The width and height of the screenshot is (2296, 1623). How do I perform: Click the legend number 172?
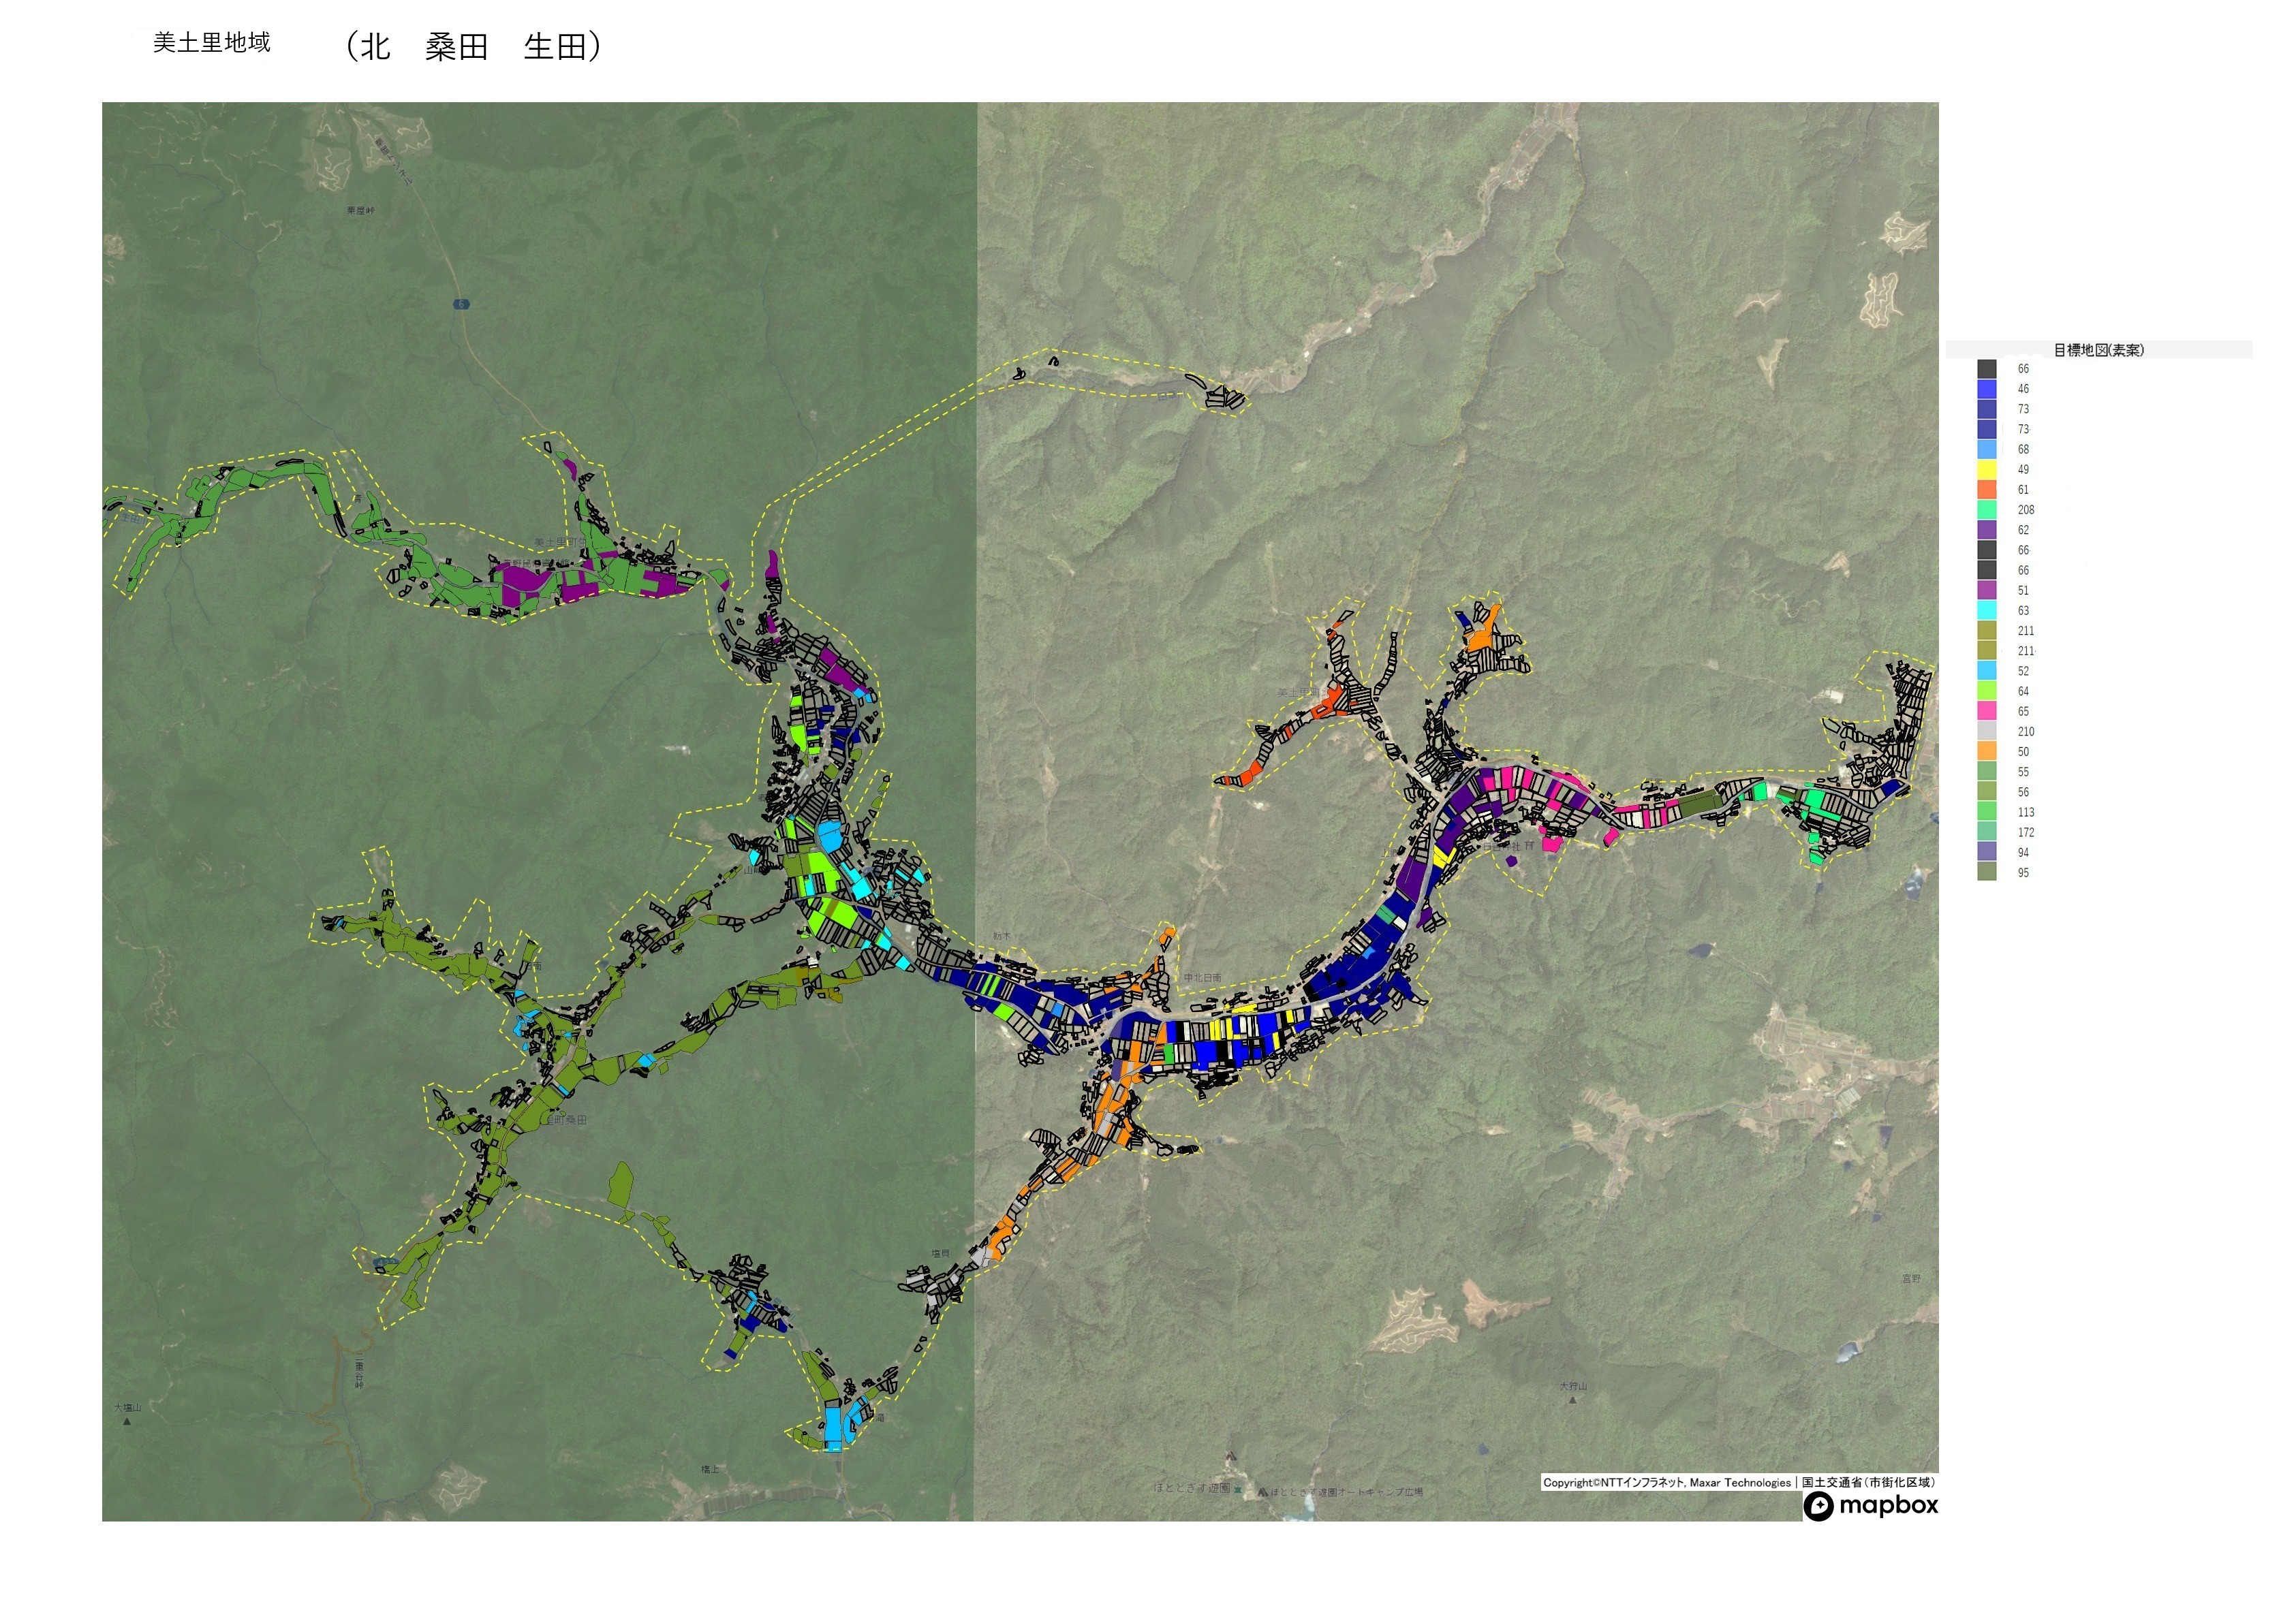[2026, 832]
